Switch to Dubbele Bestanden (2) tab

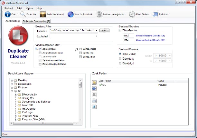click(x=36, y=21)
